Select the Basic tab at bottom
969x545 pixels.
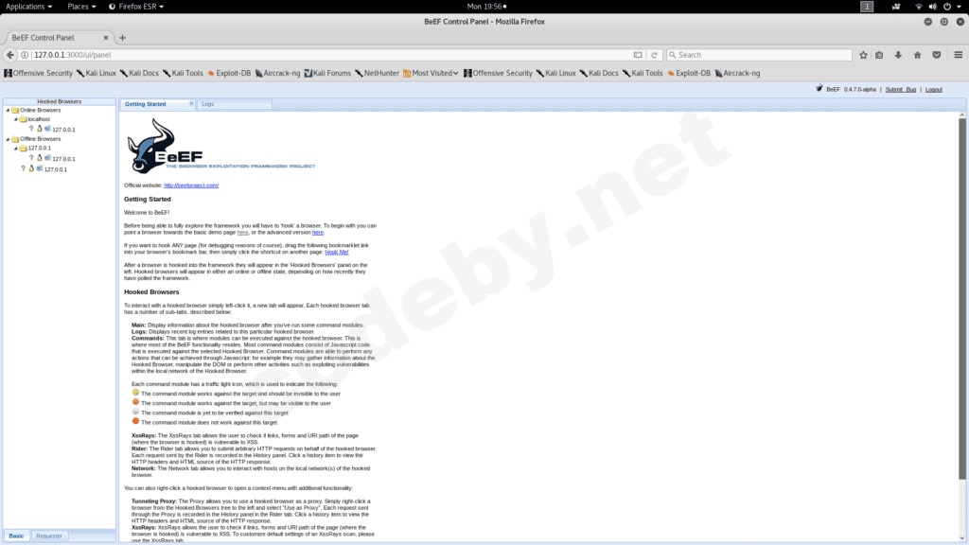click(16, 536)
